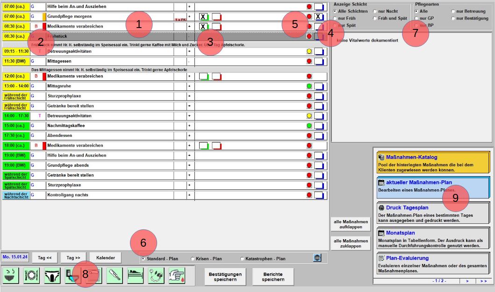Open the Maßnahmen-Katalog menu entry
Image resolution: width=495 pixels, height=292 pixels.
pyautogui.click(x=432, y=162)
